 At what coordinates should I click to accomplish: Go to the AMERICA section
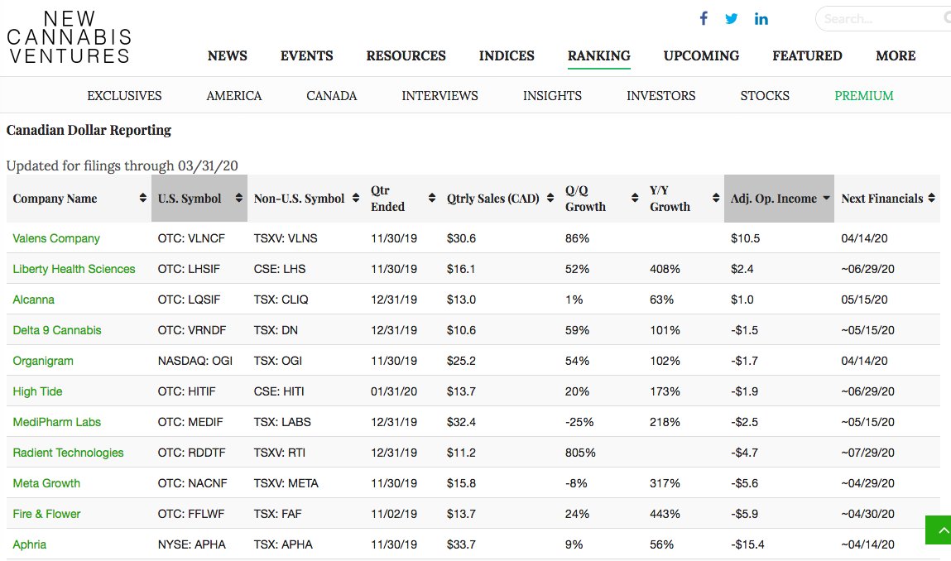coord(234,96)
